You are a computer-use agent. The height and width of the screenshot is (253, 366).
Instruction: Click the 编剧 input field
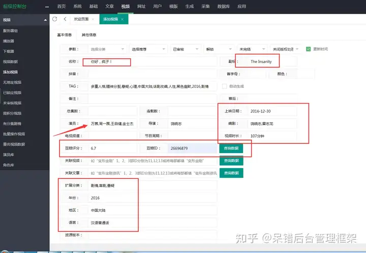pos(272,123)
